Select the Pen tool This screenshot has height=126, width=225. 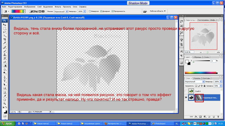click(5, 77)
